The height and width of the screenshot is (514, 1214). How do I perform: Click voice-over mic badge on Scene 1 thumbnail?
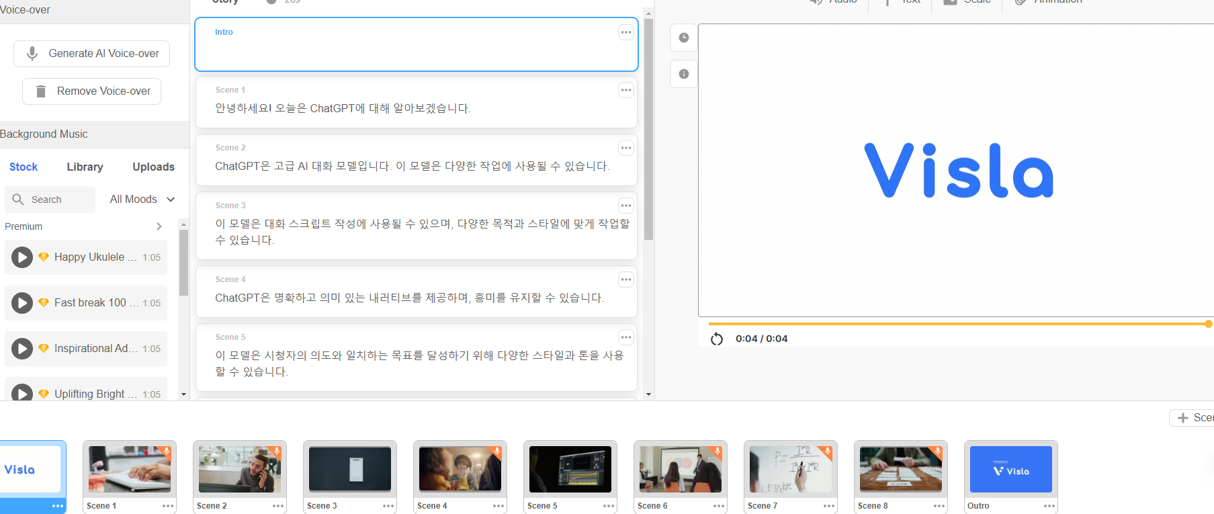pyautogui.click(x=165, y=452)
